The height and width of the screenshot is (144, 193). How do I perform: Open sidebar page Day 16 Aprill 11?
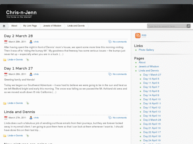152,103
